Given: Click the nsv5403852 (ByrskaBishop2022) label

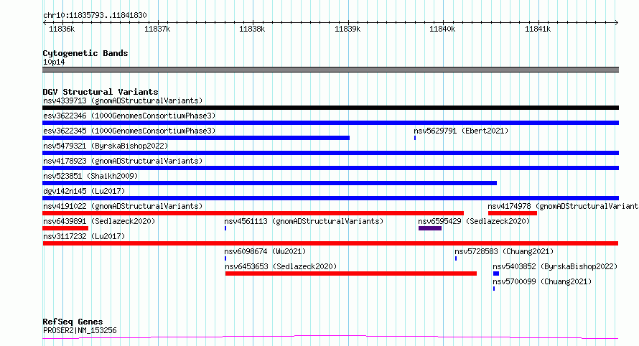Looking at the screenshot, I should 555,266.
